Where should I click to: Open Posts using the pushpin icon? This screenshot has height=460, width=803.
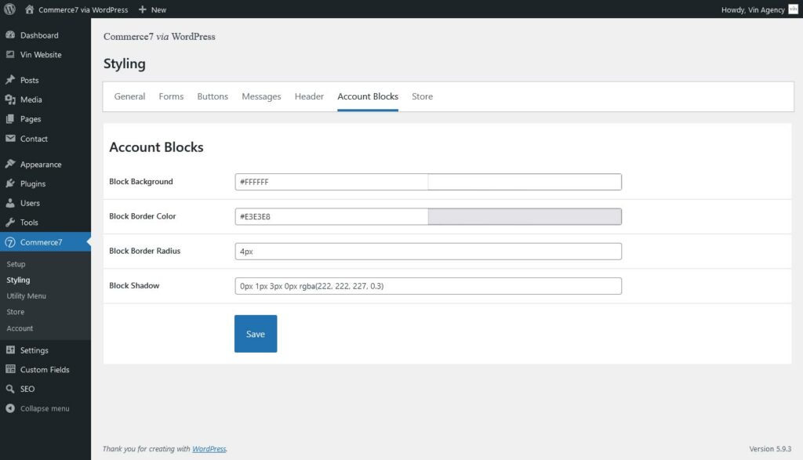(x=11, y=80)
